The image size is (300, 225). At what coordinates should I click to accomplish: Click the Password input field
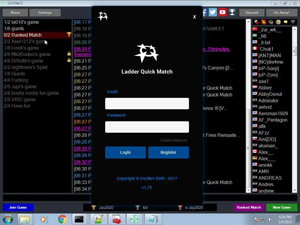147,127
